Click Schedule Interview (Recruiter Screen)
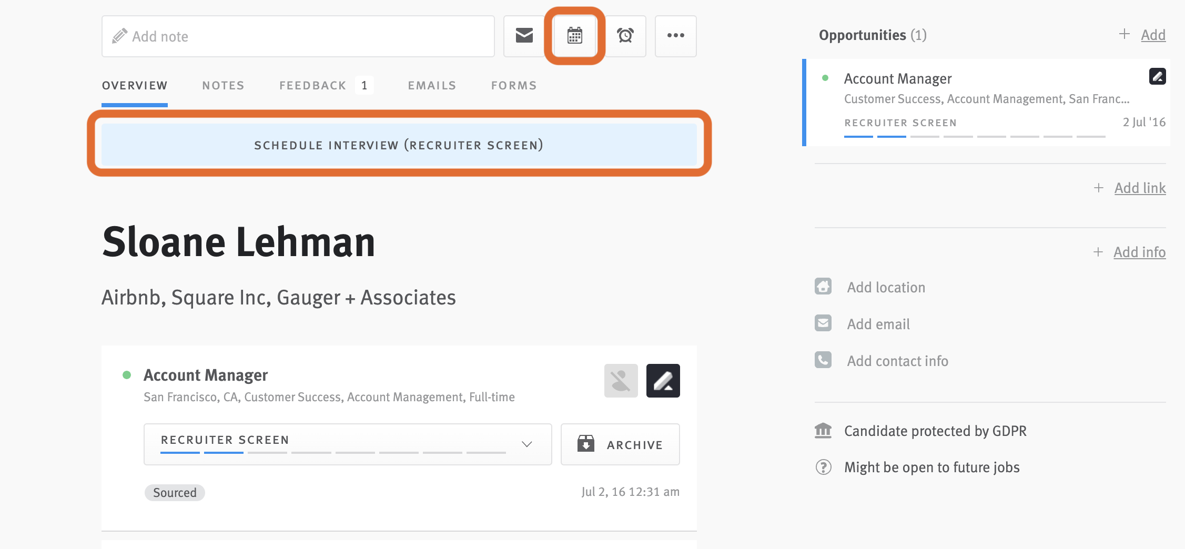 click(x=399, y=145)
